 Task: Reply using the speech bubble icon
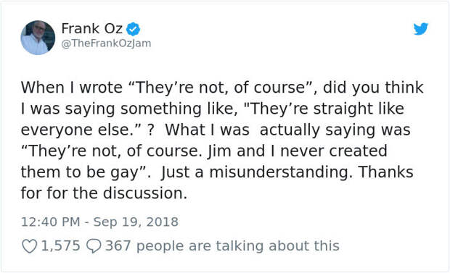click(x=94, y=246)
